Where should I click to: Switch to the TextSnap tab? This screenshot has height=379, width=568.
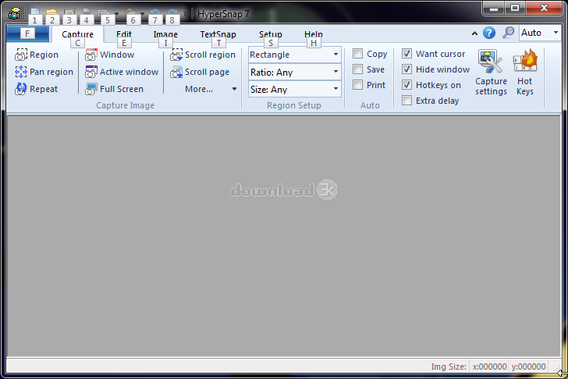(218, 34)
